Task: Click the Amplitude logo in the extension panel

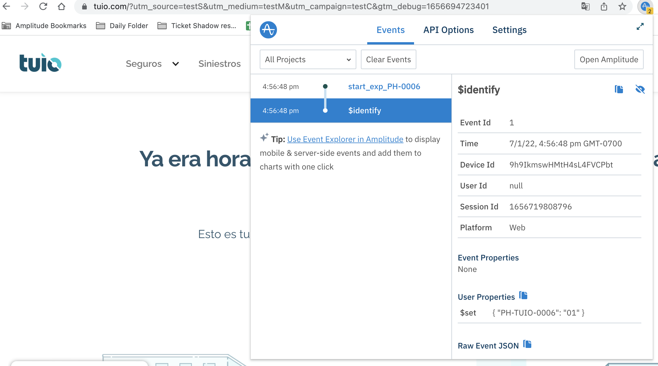Action: 268,30
